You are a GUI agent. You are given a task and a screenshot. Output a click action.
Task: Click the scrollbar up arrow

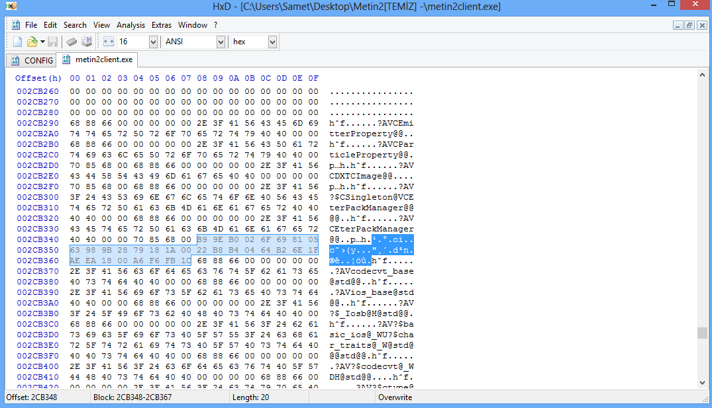point(702,75)
